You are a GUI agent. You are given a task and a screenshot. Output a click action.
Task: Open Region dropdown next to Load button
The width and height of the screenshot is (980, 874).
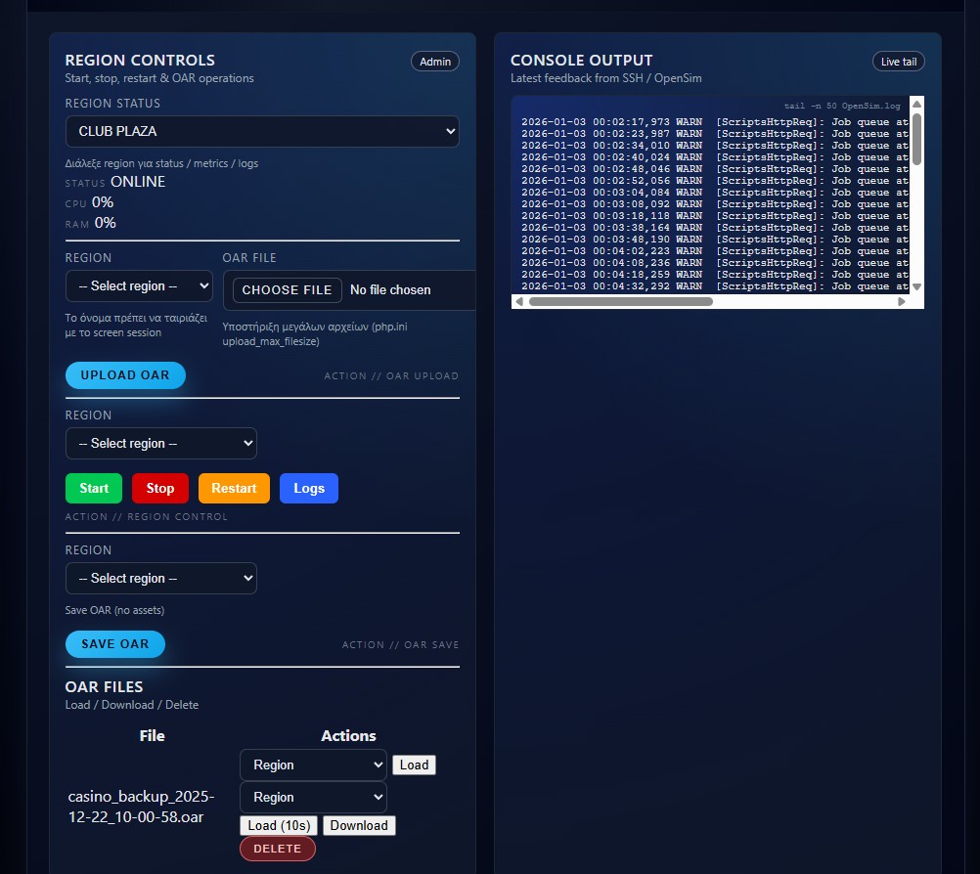point(313,765)
